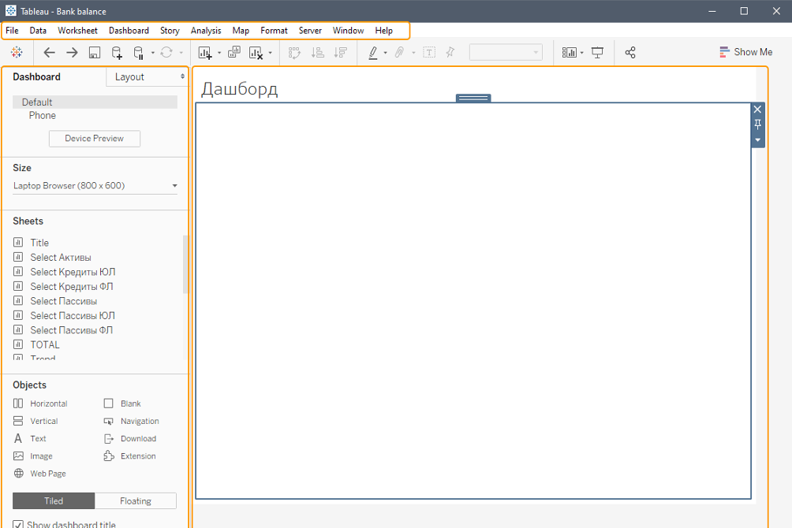Open the Dashboard menu
This screenshot has height=528, width=792.
coord(129,30)
